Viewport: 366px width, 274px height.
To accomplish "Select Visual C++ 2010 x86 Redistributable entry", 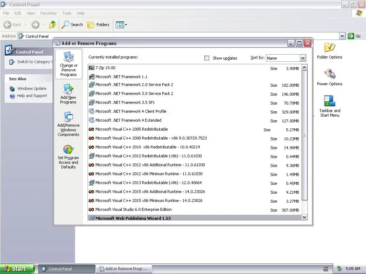I will (195, 147).
